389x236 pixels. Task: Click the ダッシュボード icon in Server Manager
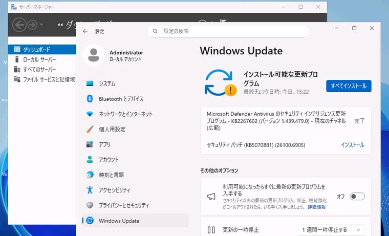17,49
